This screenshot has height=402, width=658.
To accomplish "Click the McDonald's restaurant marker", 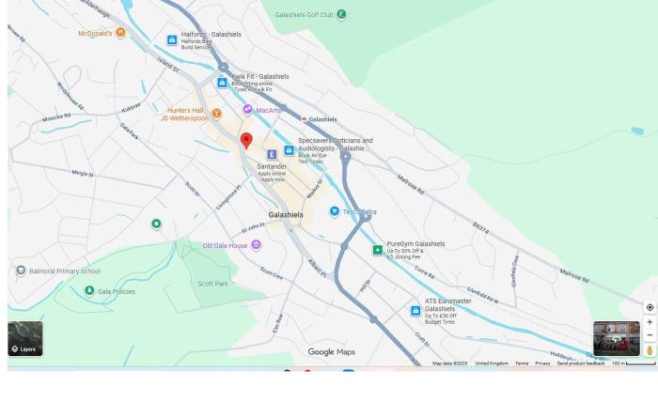I will pyautogui.click(x=120, y=33).
